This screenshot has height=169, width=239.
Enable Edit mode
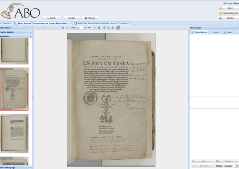(203, 166)
